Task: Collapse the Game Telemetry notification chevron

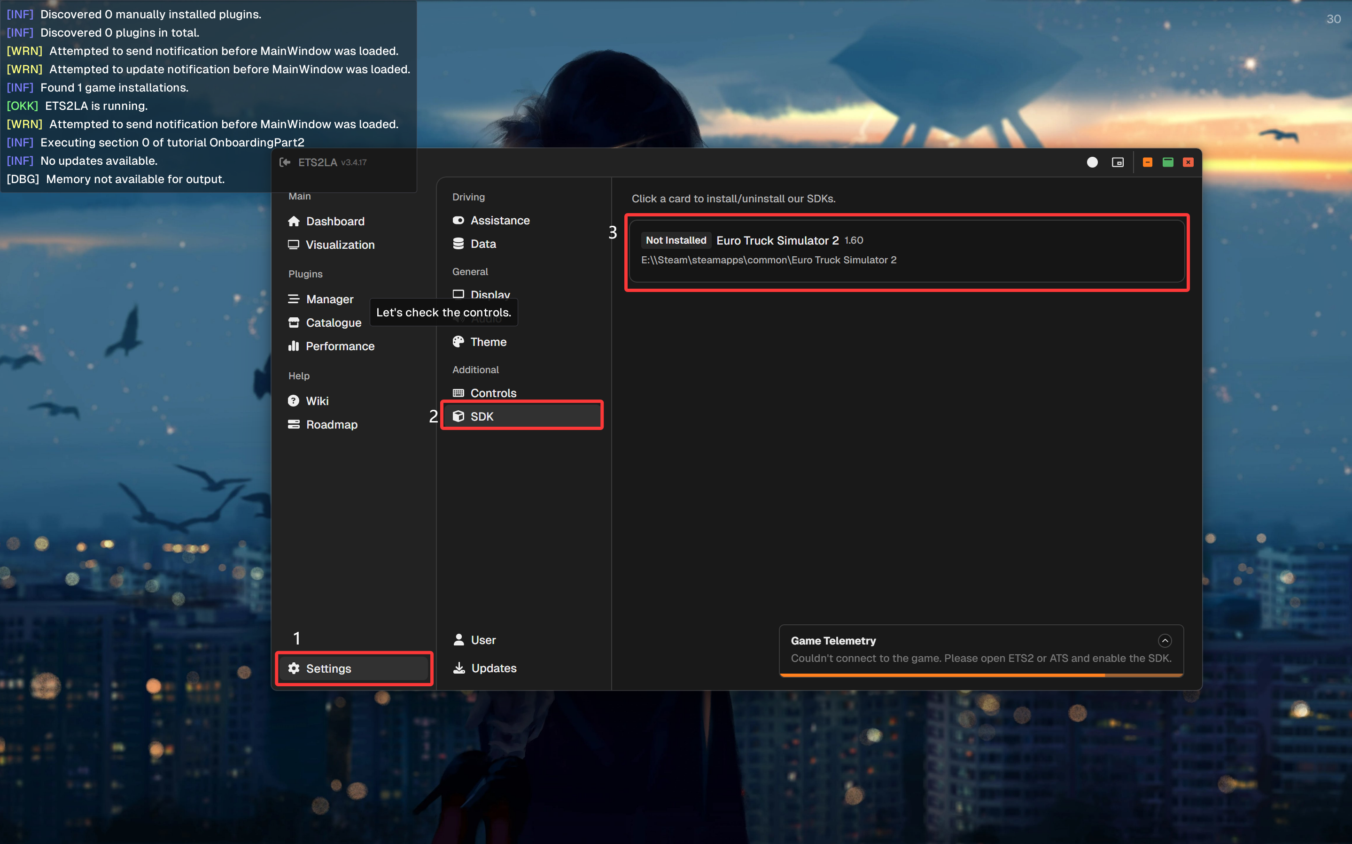Action: pos(1165,640)
